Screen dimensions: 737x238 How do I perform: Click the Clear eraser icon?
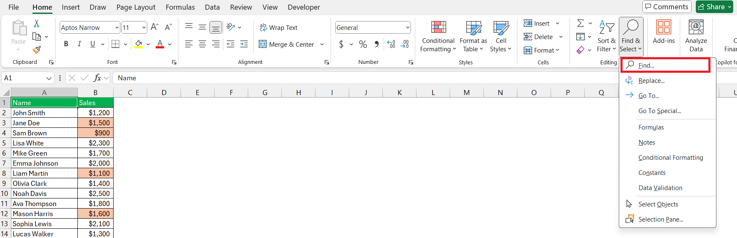pos(581,50)
